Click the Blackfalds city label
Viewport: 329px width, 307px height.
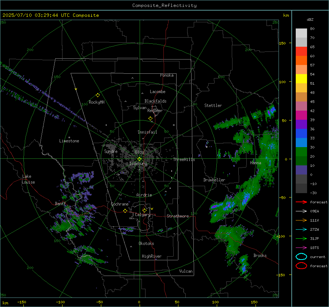click(155, 101)
